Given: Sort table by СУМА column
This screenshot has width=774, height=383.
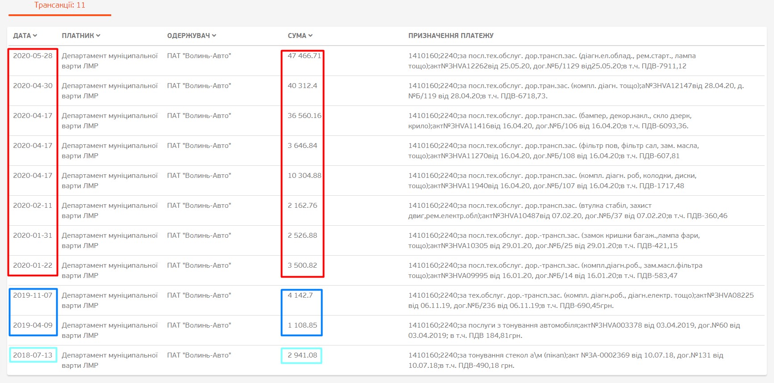Looking at the screenshot, I should (300, 36).
